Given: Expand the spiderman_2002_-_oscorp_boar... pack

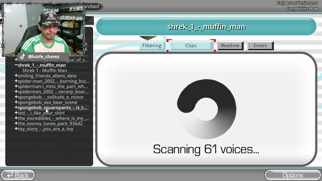Looking at the screenshot, I should click(16, 92).
